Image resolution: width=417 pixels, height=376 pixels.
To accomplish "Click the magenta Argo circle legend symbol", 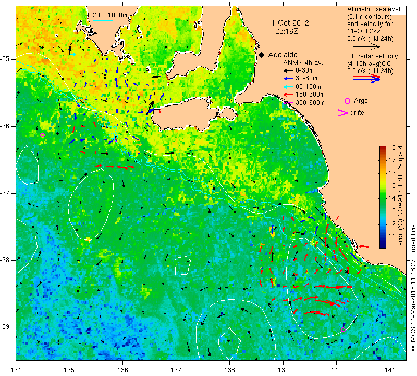I will pyautogui.click(x=347, y=101).
